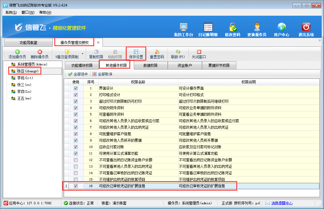Click Exit System (退出系统) power icon
324x209 pixels.
pyautogui.click(x=306, y=27)
